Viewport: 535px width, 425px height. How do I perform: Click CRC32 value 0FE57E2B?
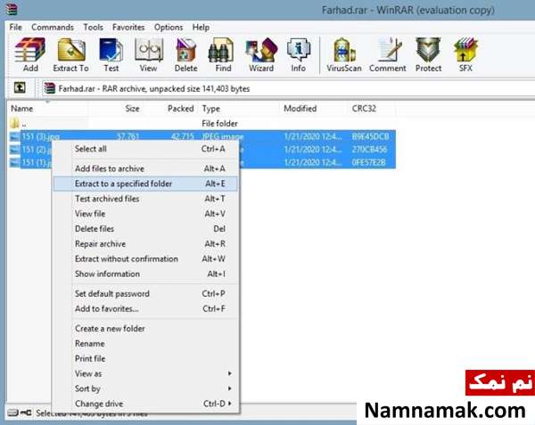(368, 162)
